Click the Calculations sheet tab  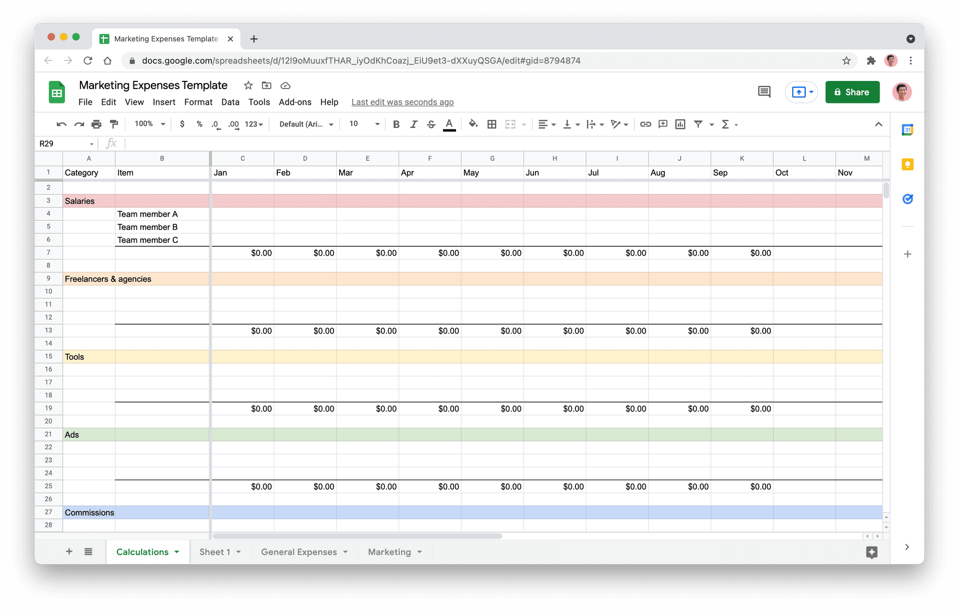(x=142, y=552)
